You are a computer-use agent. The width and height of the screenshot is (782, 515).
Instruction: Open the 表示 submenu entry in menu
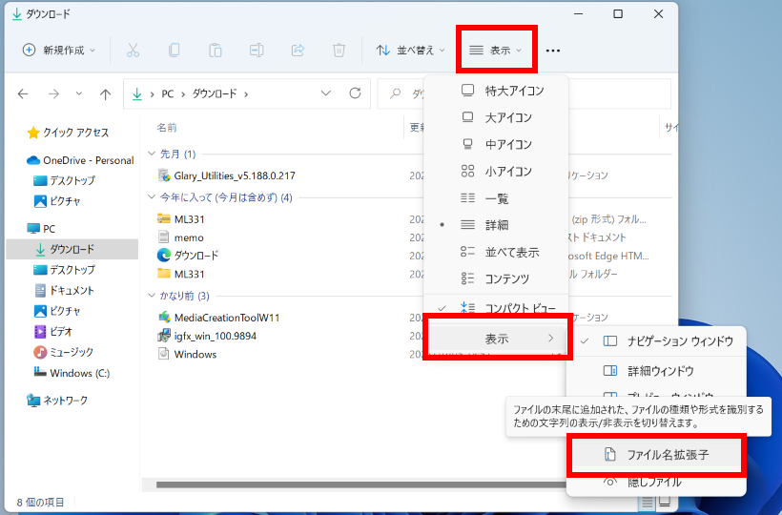(x=497, y=339)
